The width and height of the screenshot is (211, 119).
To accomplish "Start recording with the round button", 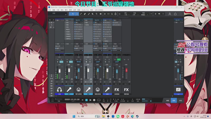I will pos(94,100).
